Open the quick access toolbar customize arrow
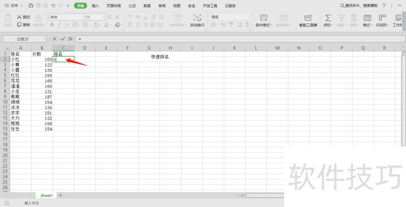 point(68,6)
